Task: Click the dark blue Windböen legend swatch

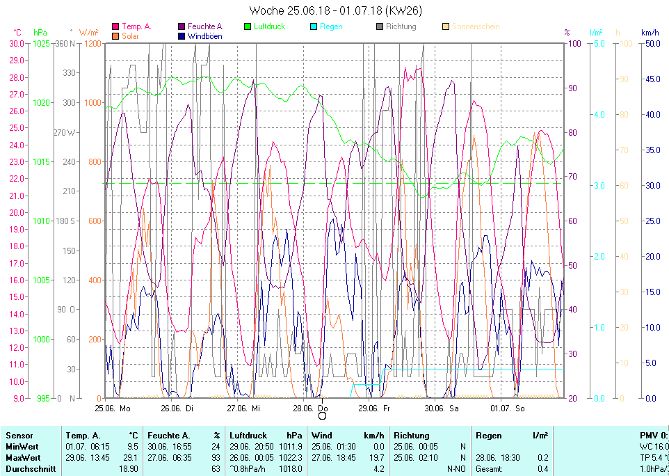Action: point(182,36)
